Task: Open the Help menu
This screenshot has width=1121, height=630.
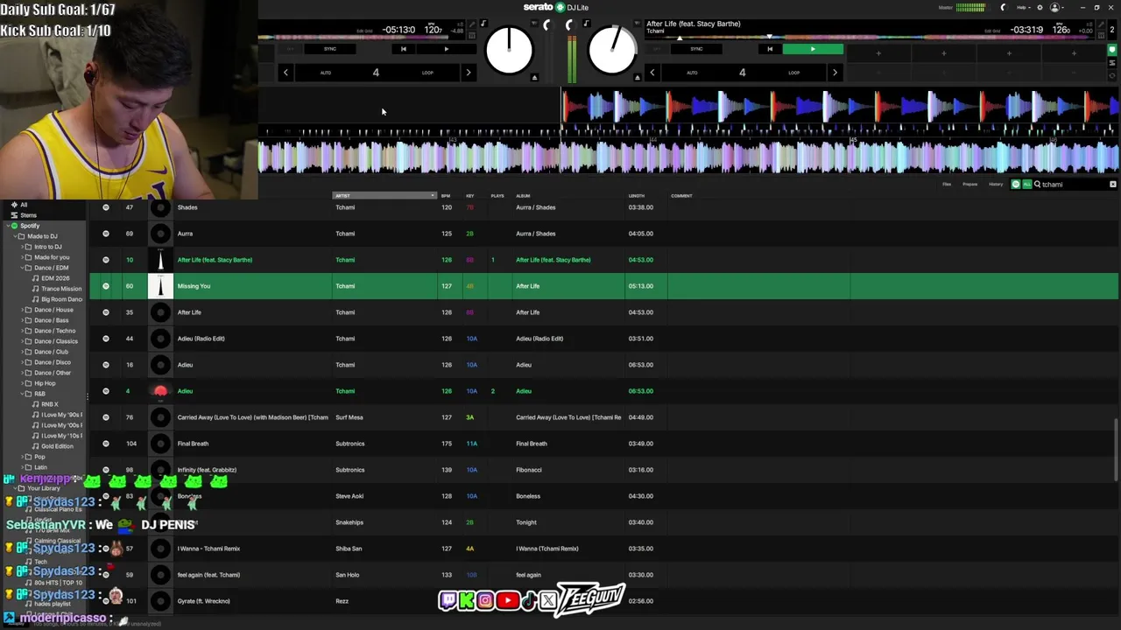Action: (1023, 7)
